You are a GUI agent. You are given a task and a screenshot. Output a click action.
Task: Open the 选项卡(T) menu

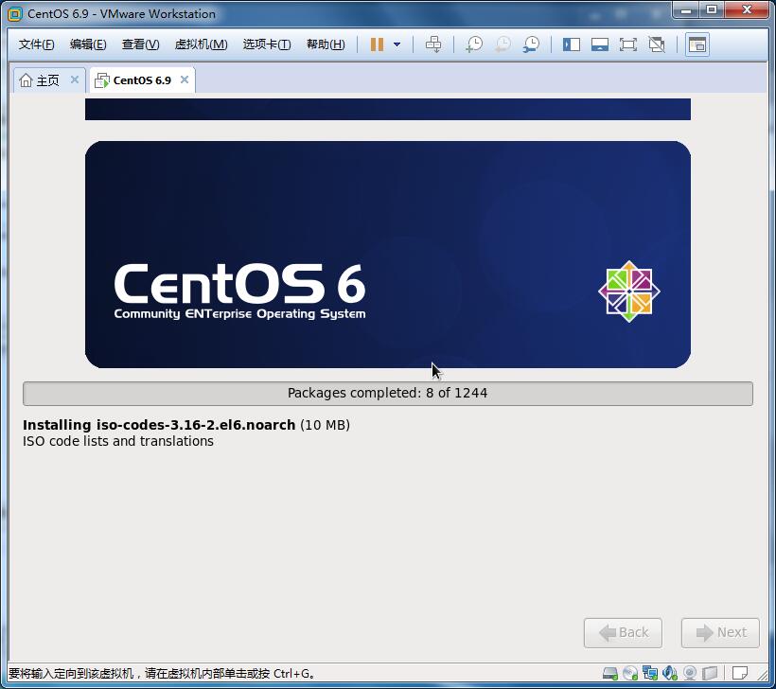(267, 44)
